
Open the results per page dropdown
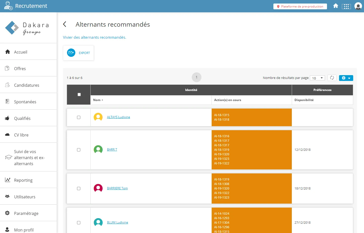coord(317,78)
